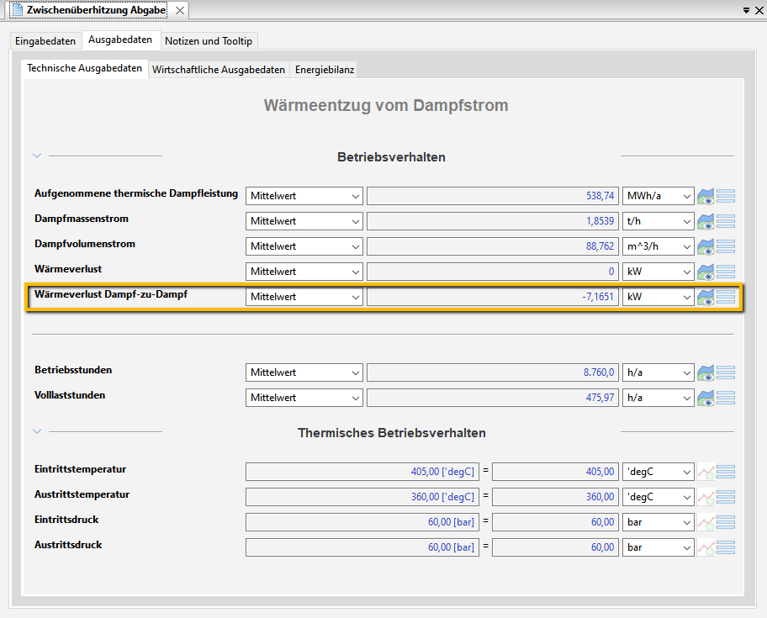Click the Zwischenüberhitzung Abgabe document tab
The width and height of the screenshot is (767, 618).
tap(97, 10)
